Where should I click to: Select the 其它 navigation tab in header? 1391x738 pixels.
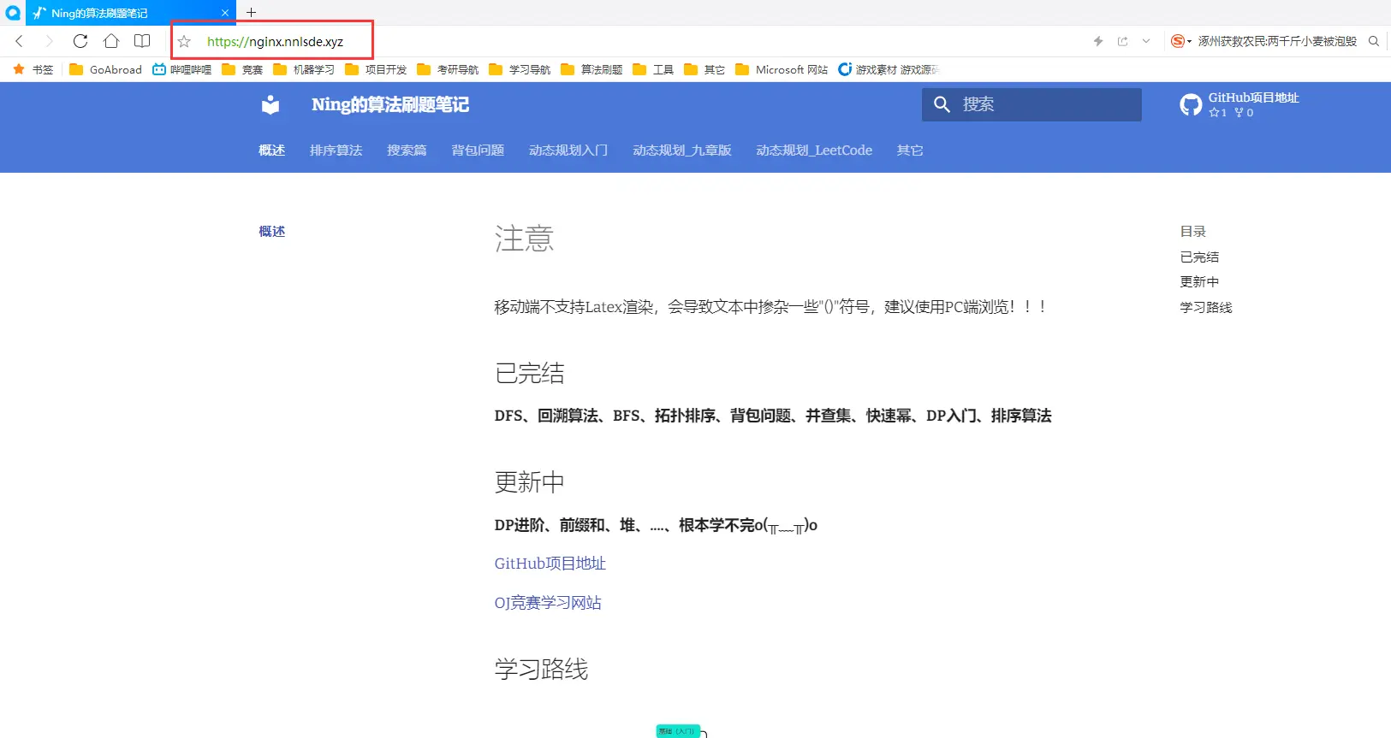pos(910,151)
